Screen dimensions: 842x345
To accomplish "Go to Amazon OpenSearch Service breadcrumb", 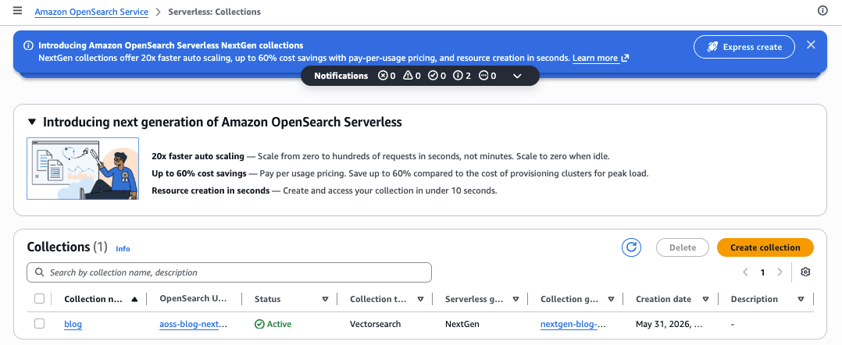I will (91, 12).
